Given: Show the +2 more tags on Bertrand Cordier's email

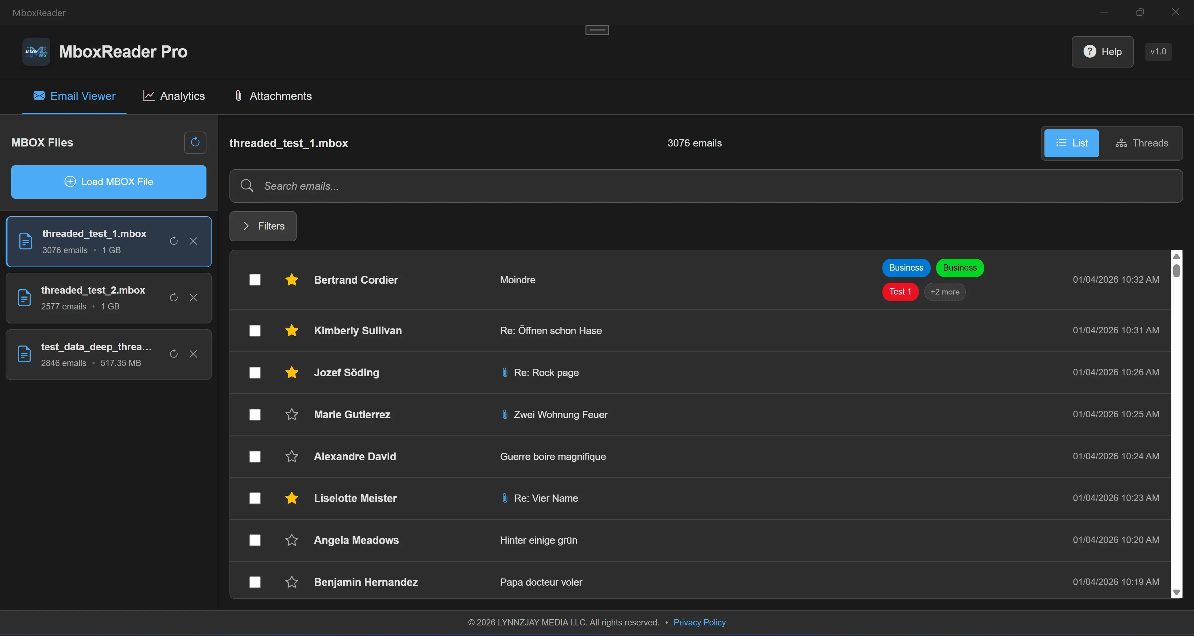Looking at the screenshot, I should (x=945, y=292).
